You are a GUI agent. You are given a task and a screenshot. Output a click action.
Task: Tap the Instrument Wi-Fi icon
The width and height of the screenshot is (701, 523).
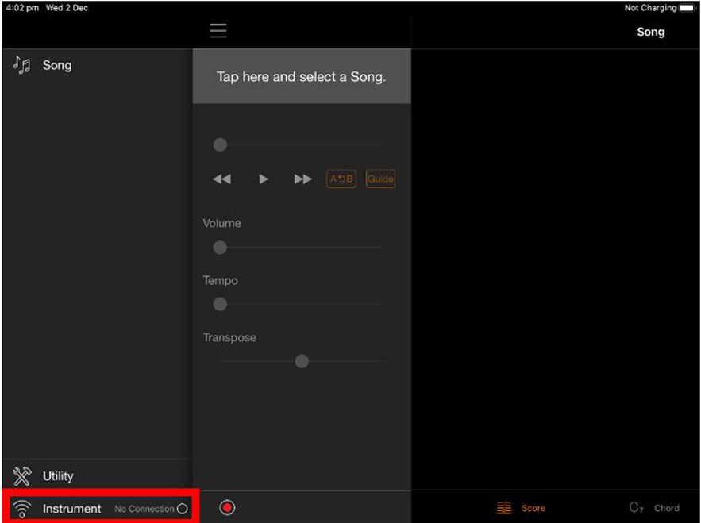22,509
